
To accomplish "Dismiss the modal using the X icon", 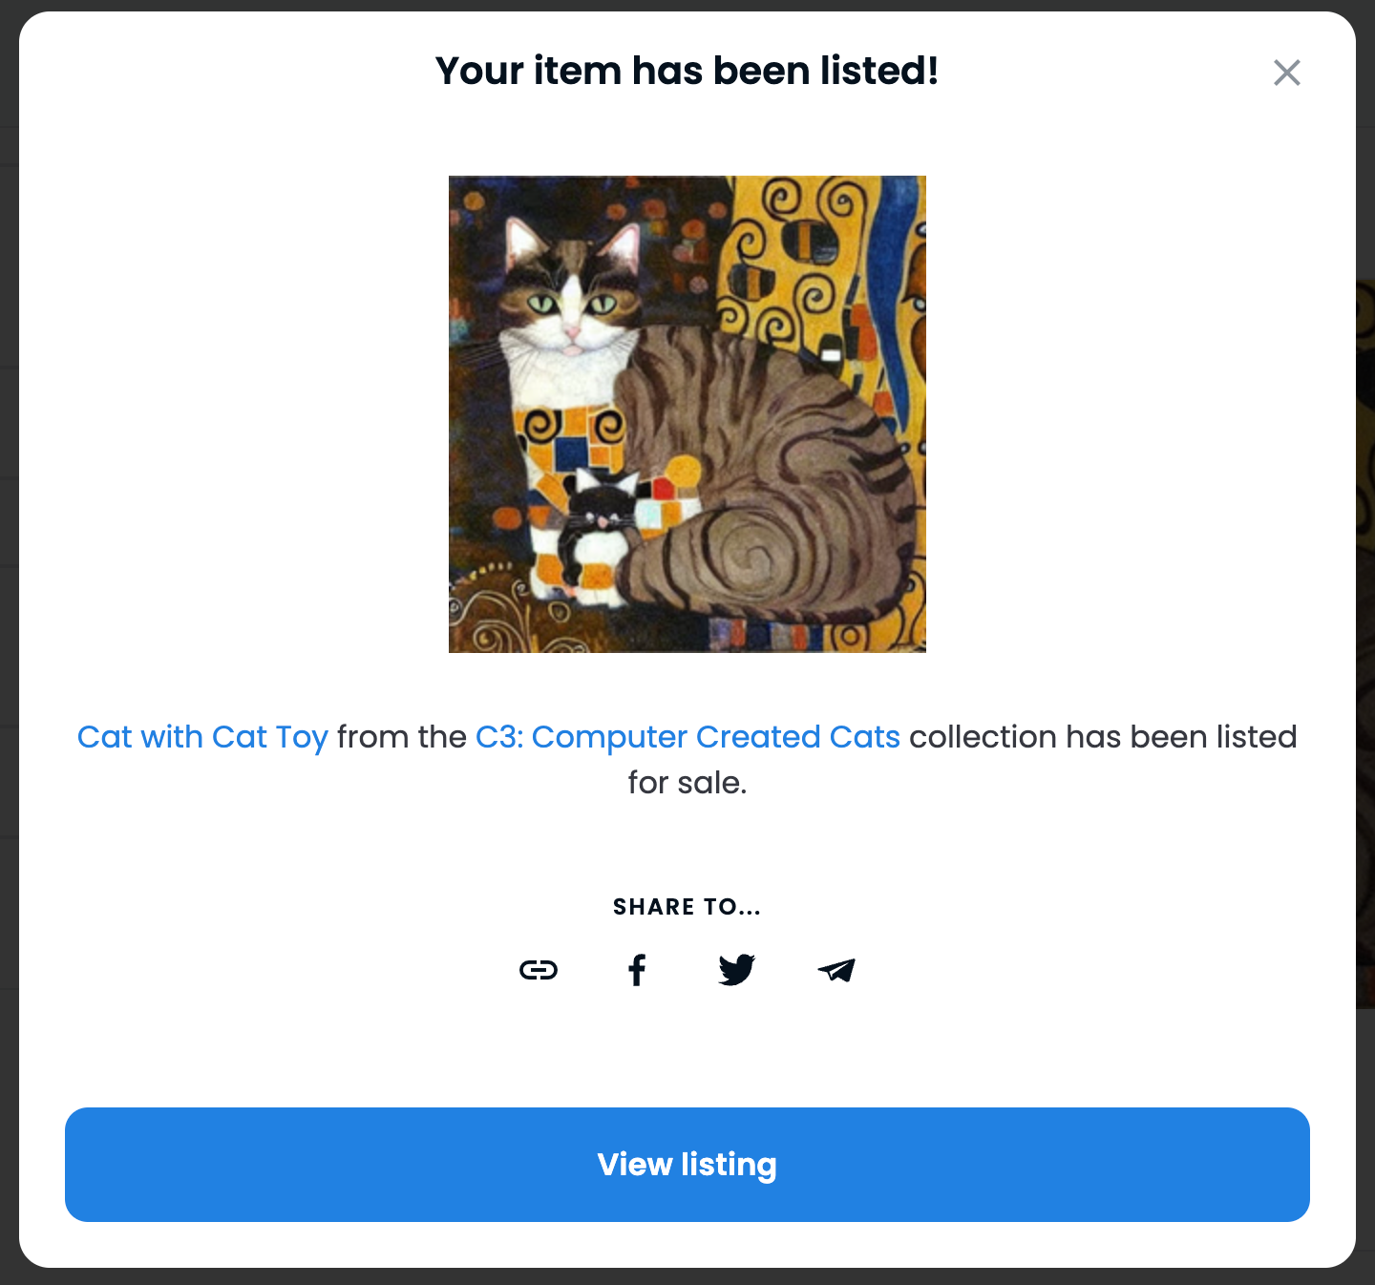I will [1286, 73].
